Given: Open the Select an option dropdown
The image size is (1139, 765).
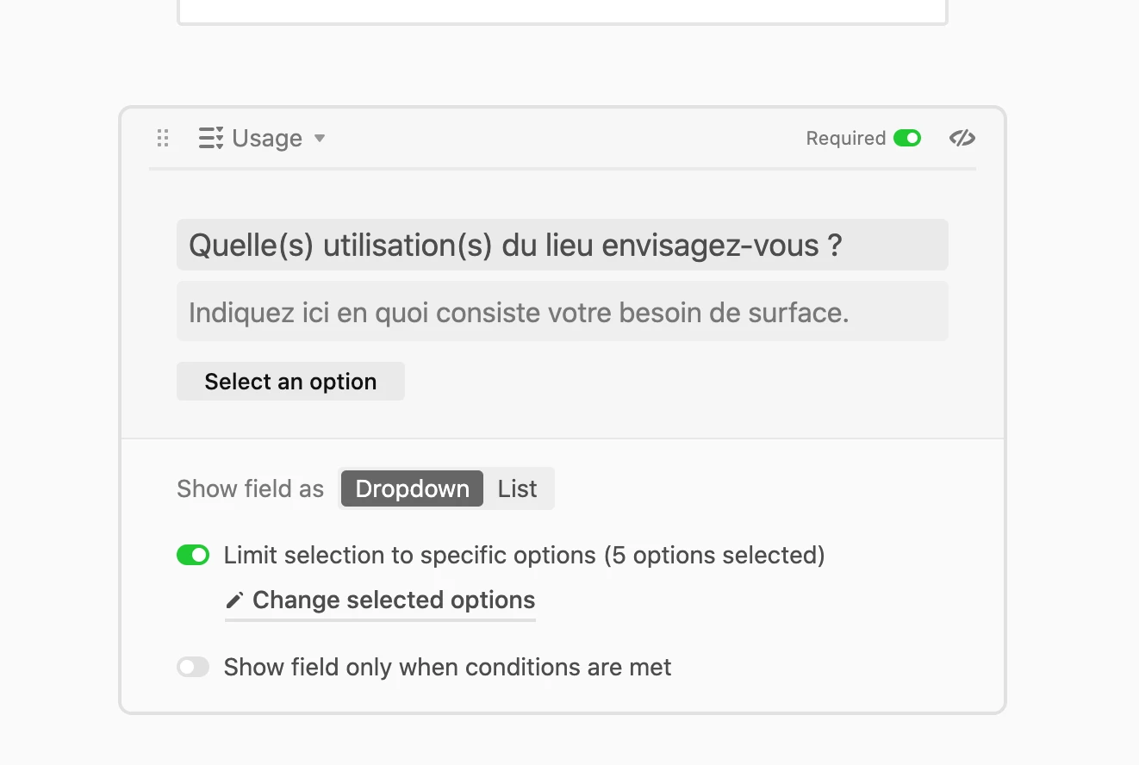Looking at the screenshot, I should pyautogui.click(x=290, y=382).
